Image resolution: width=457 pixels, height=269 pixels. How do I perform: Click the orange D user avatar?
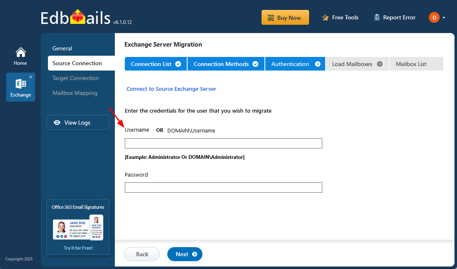(x=434, y=17)
